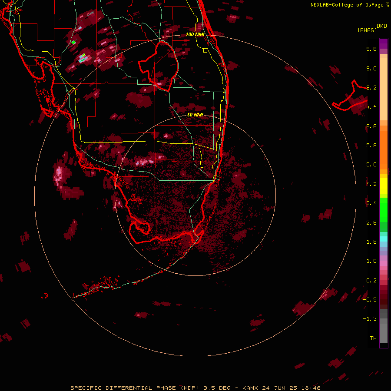This screenshot has width=391, height=391.
Task: Click the 7.4 scale value
Action: (371, 107)
